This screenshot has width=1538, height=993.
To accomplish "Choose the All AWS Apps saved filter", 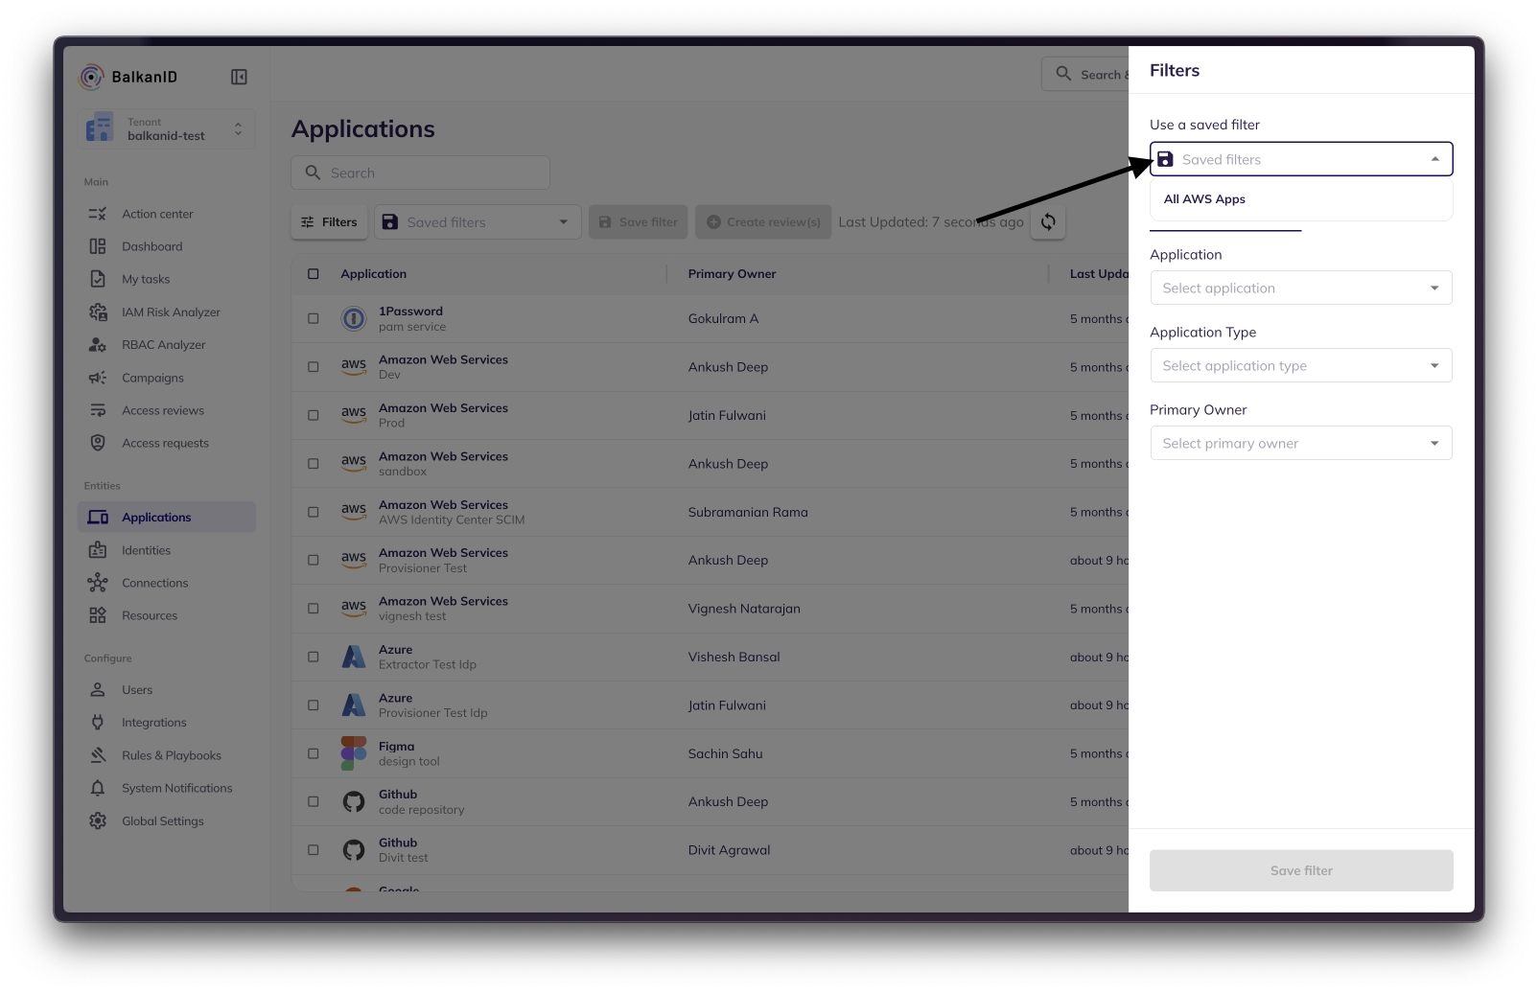I will [1204, 199].
